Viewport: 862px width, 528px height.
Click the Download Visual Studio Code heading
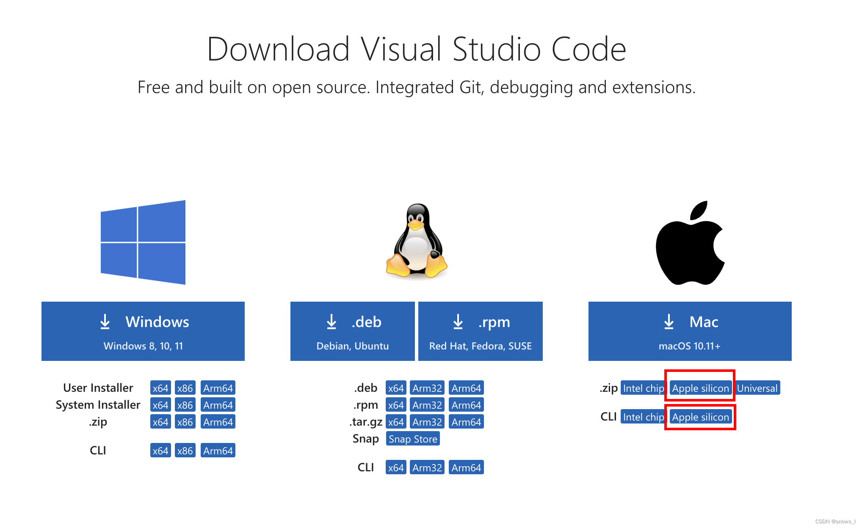pos(417,49)
